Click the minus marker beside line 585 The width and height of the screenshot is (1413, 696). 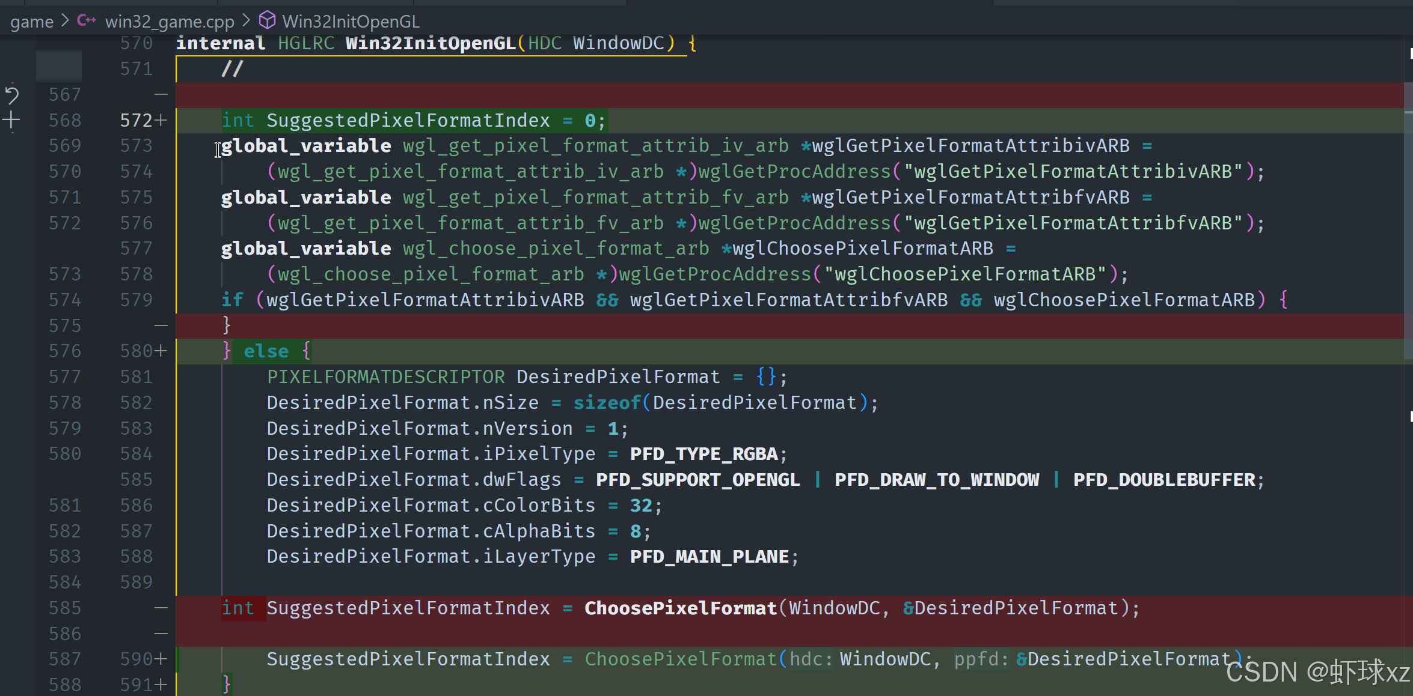coord(161,608)
